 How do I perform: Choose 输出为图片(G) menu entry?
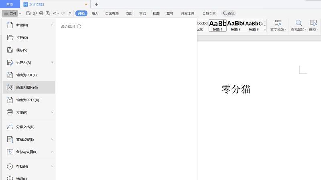point(27,87)
